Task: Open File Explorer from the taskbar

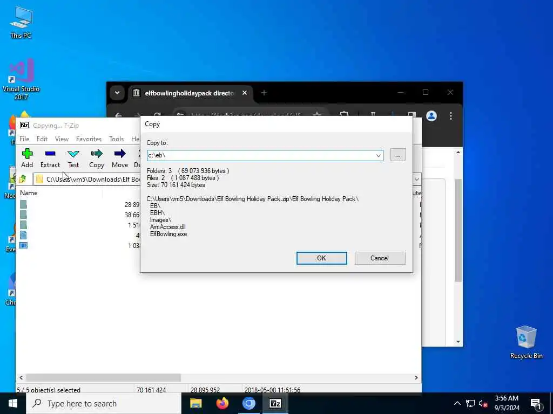Action: [x=195, y=403]
